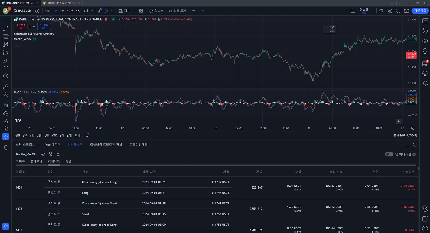Open chart settings hexagon icon

point(390,11)
